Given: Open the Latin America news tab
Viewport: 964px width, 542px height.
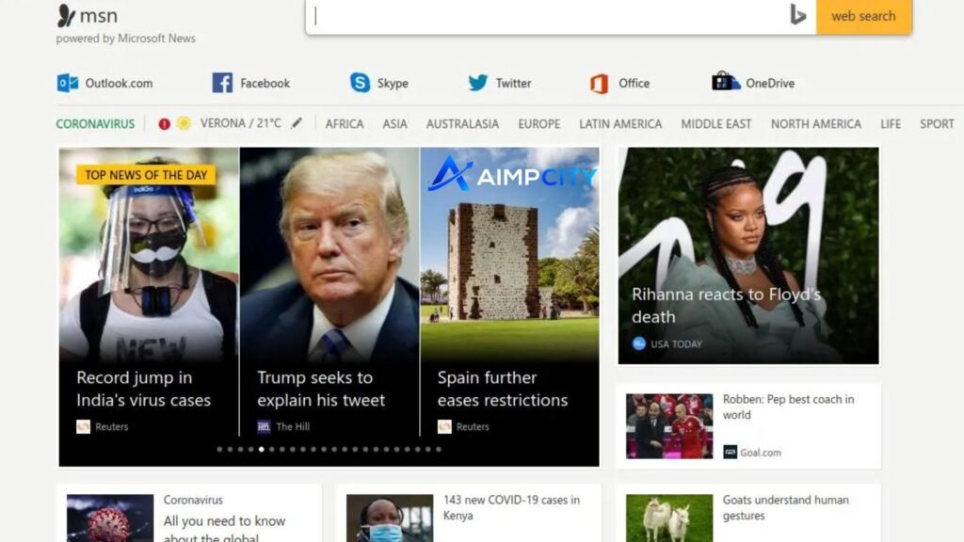Looking at the screenshot, I should [620, 123].
